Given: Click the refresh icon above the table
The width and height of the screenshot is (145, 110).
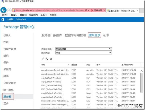Looking at the screenshot, I should pos(51,59).
